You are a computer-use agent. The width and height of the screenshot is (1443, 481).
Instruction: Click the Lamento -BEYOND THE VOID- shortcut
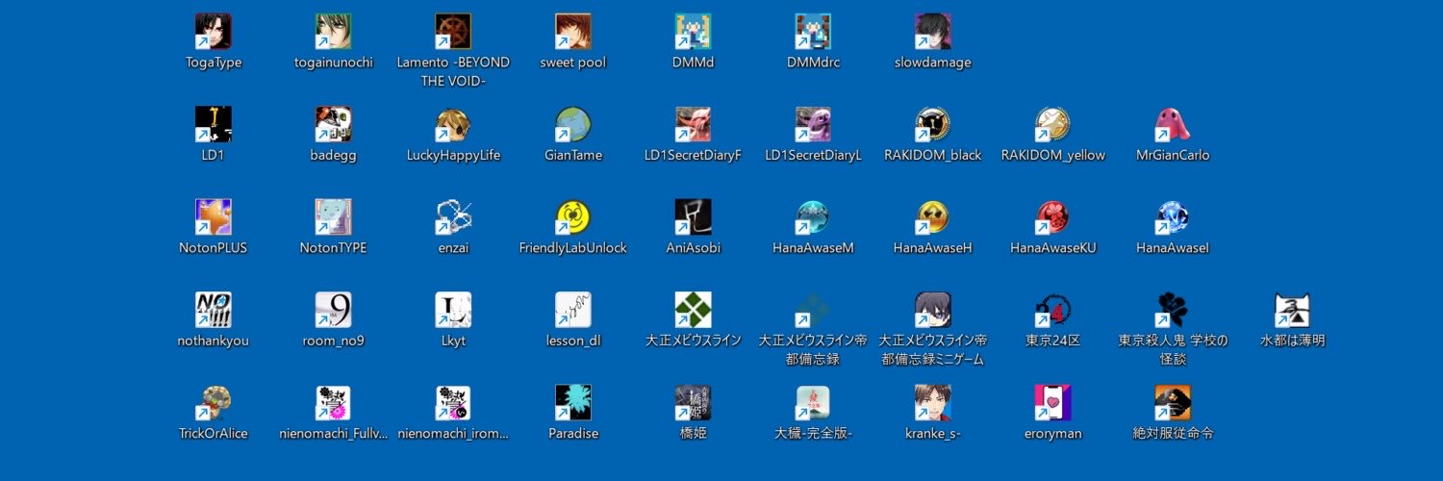pos(453,32)
